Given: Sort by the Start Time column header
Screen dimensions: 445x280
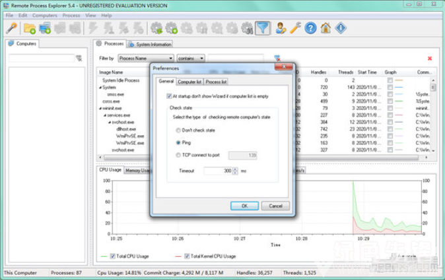Looking at the screenshot, I should point(367,72).
